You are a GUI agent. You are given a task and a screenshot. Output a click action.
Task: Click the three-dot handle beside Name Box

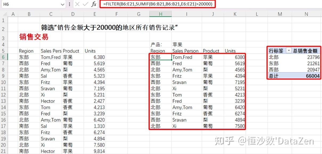[x=70, y=4]
